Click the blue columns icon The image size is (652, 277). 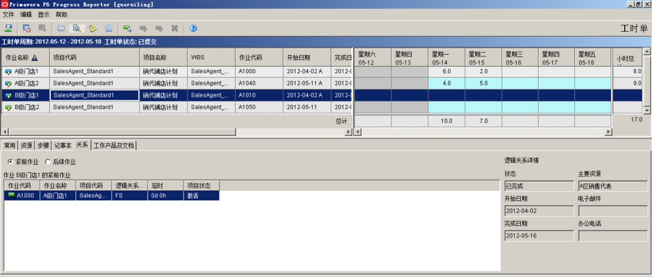[x=109, y=28]
